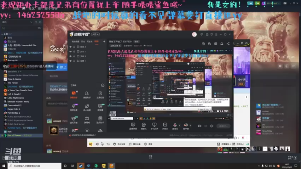Toggle the preview eye icon beside record
301x169 pixels.
pyautogui.click(x=205, y=126)
